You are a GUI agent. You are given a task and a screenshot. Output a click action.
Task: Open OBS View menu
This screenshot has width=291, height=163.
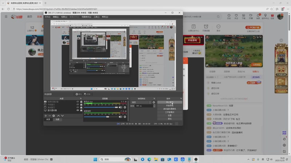coord(64,17)
